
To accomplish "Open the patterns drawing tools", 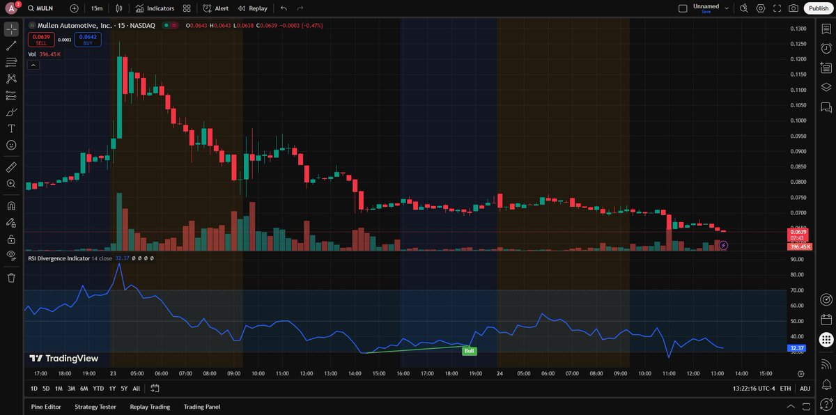I will pos(11,79).
